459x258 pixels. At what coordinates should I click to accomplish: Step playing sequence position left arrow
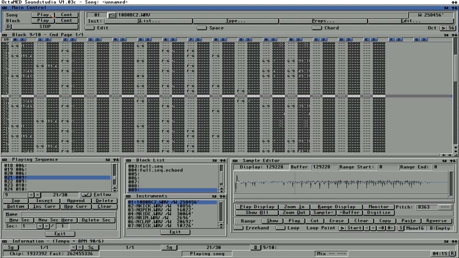31,195
